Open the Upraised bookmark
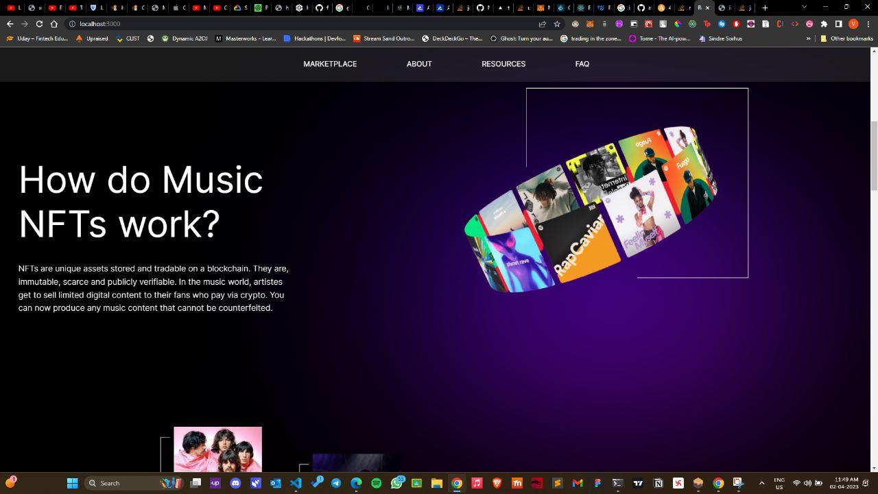This screenshot has height=494, width=878. coord(92,38)
